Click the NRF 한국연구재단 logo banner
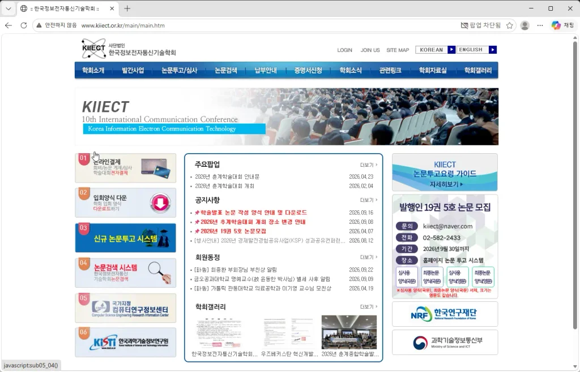Viewport: 580px width, 372px height. (x=445, y=314)
